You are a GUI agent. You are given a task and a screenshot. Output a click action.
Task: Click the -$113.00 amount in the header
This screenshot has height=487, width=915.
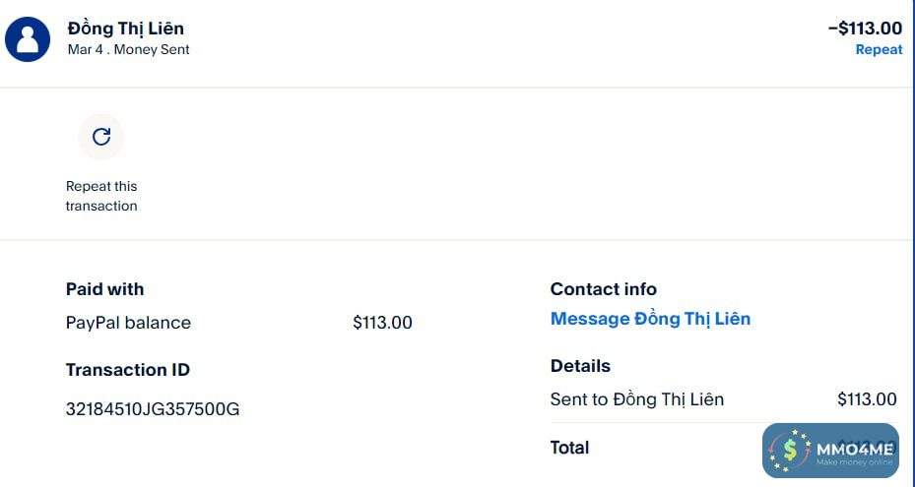click(865, 29)
